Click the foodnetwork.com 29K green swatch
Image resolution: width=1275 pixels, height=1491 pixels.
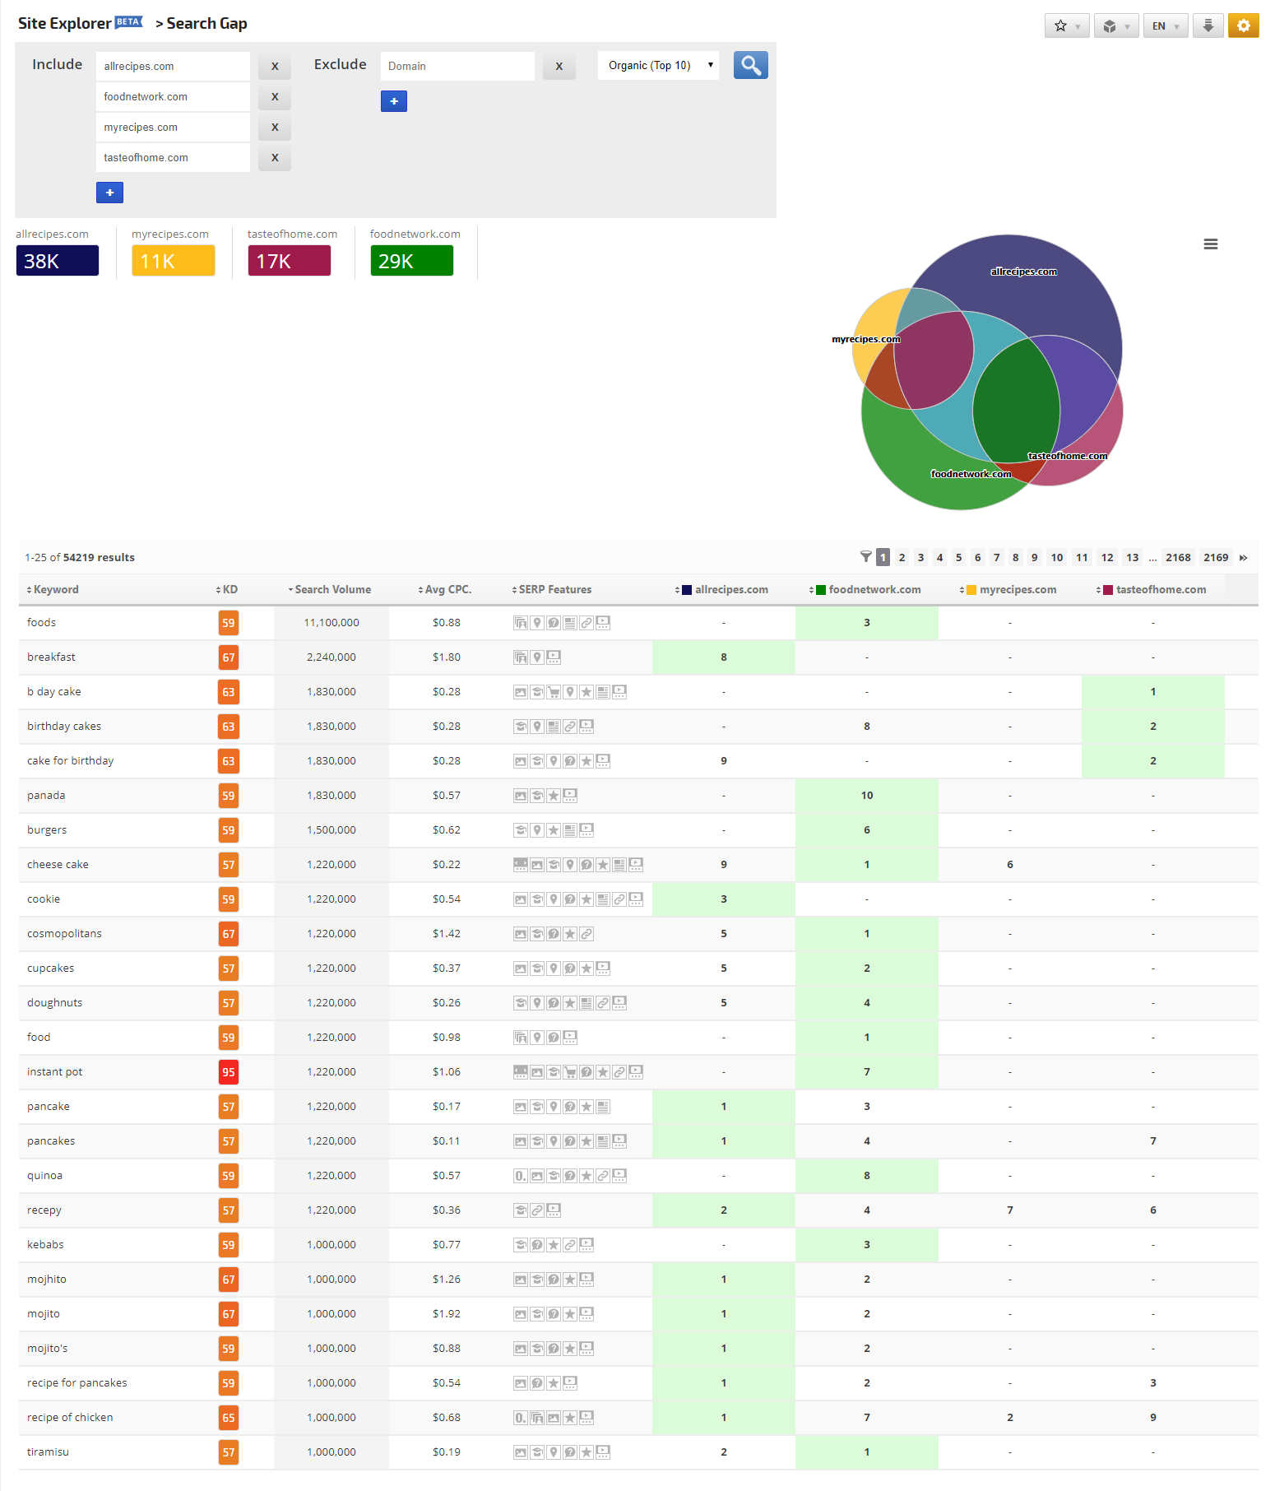[x=411, y=261]
